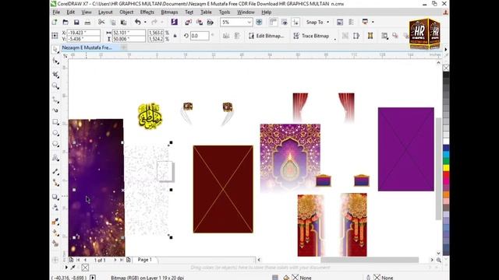Click the Open file icon

coord(65,23)
